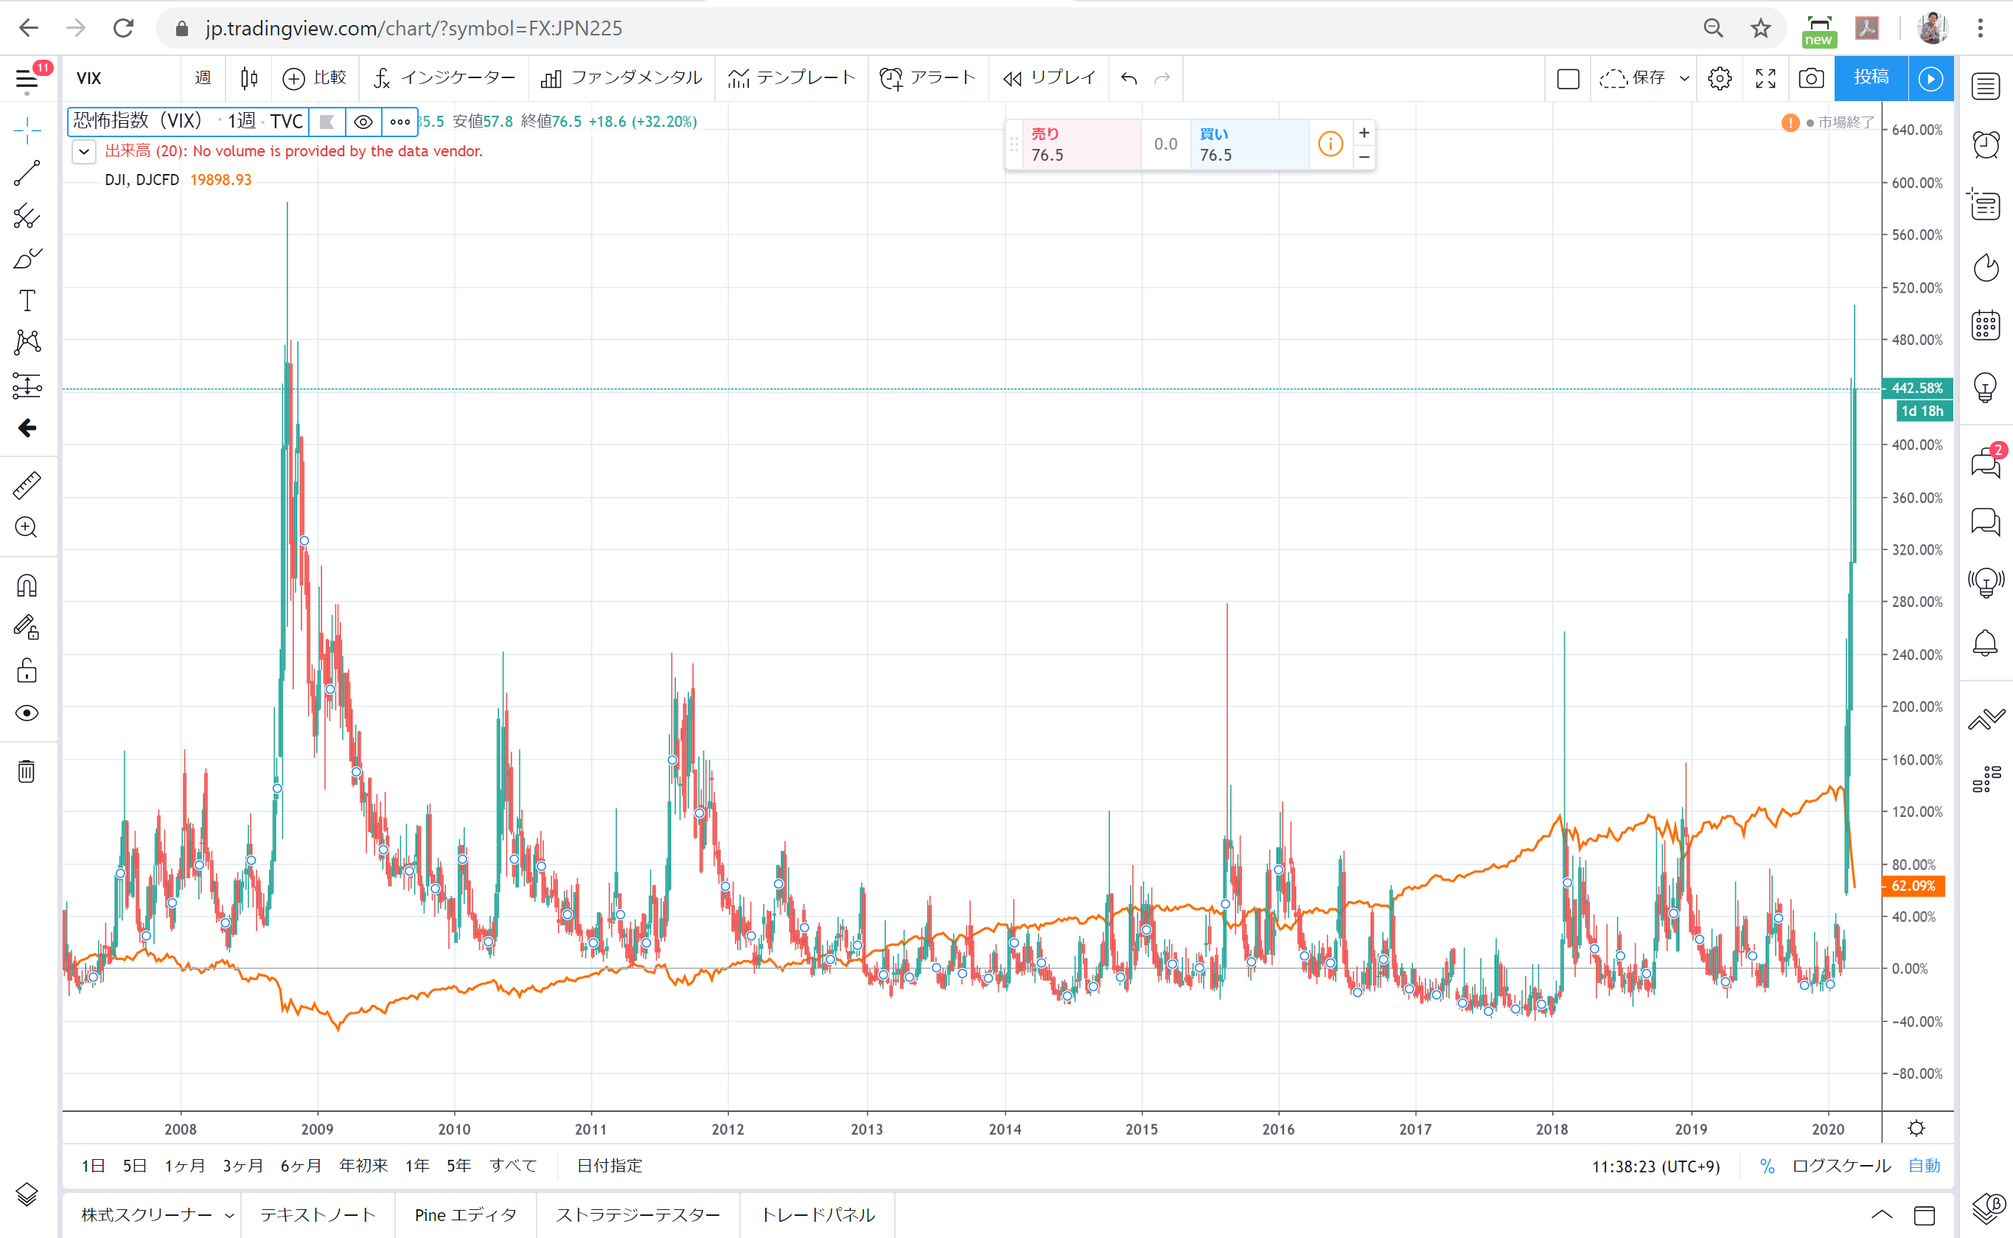Open the object tree layers icon
2013x1238 pixels.
tap(27, 1194)
